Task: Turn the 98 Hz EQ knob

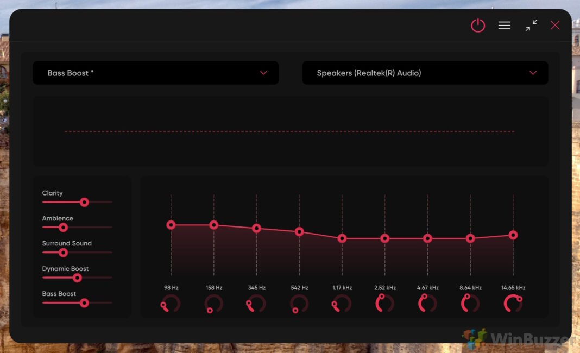Action: [171, 304]
